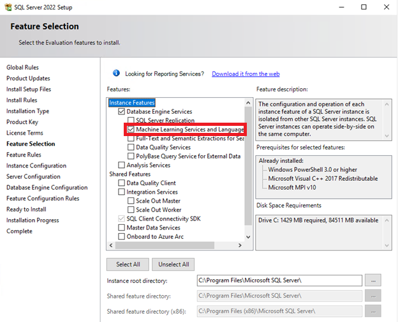The image size is (398, 322).
Task: Check the Scale Out Worker option
Action: pos(131,210)
